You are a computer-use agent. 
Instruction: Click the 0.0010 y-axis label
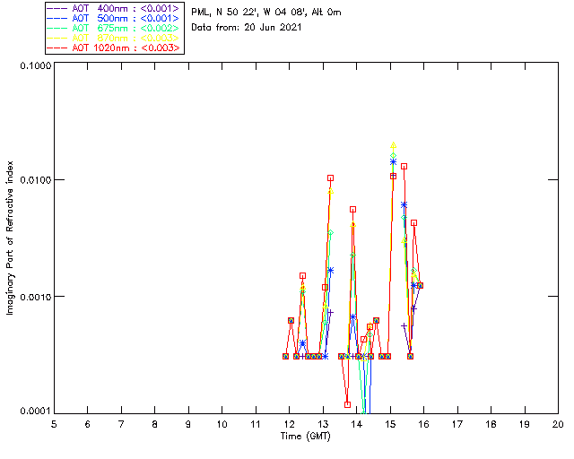tap(35, 297)
